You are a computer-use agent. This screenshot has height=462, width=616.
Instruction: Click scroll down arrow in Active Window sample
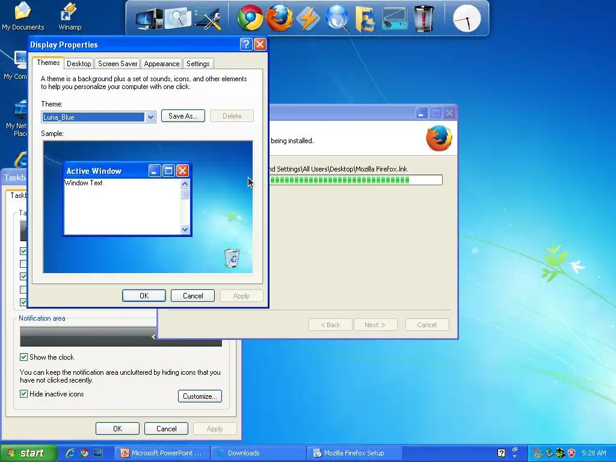(x=185, y=229)
